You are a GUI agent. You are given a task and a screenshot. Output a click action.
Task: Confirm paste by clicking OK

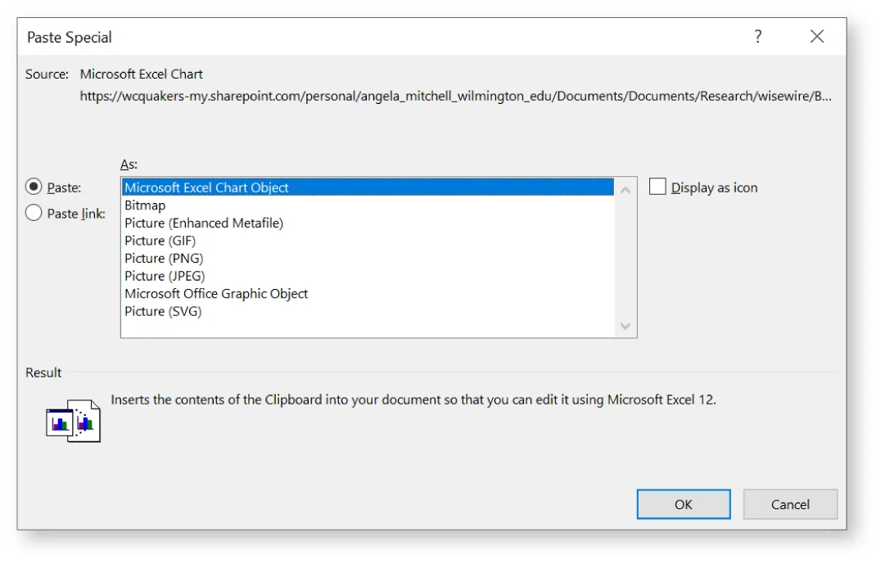684,503
